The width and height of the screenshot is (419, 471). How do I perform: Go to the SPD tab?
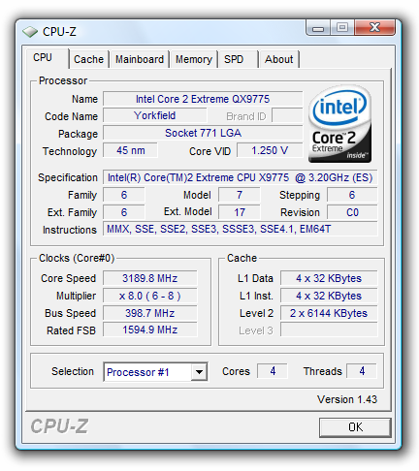[x=238, y=59]
